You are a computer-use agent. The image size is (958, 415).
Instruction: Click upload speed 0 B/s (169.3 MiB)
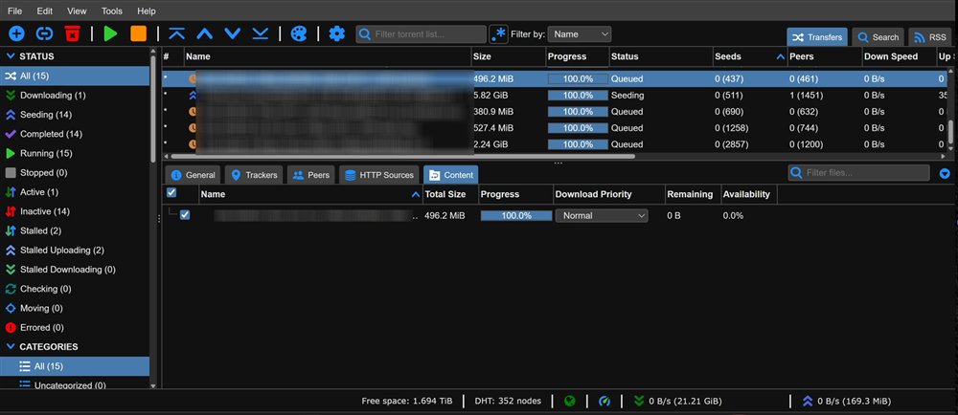click(x=846, y=401)
